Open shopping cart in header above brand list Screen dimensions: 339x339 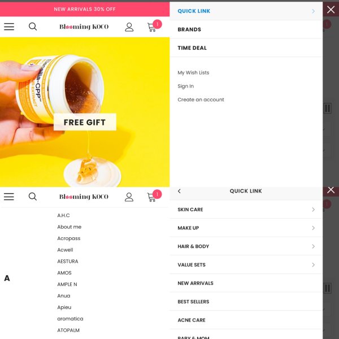(x=154, y=196)
